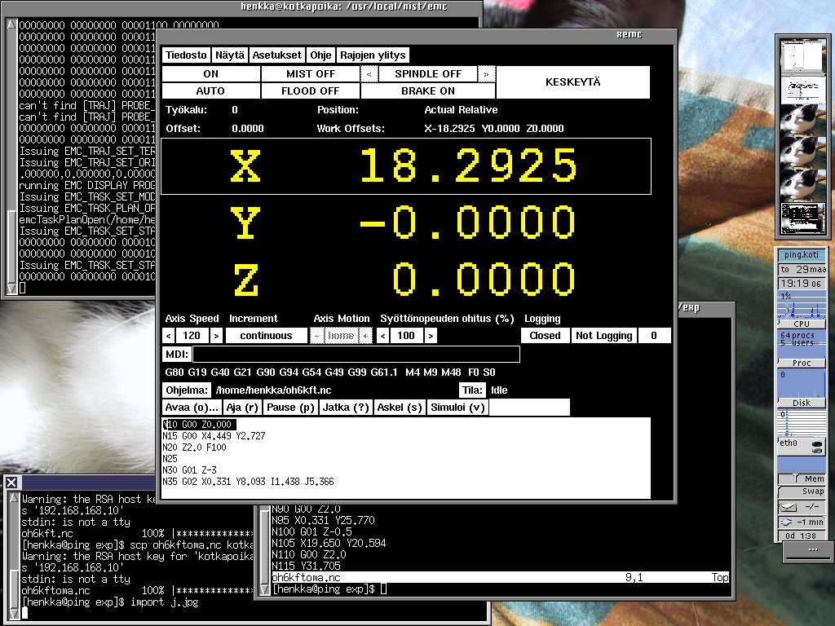Image resolution: width=835 pixels, height=626 pixels.
Task: Click the eth0 network monitor icon
Action: coord(817,446)
